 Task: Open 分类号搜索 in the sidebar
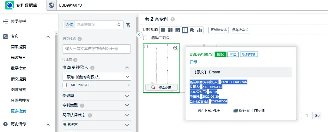(20, 100)
